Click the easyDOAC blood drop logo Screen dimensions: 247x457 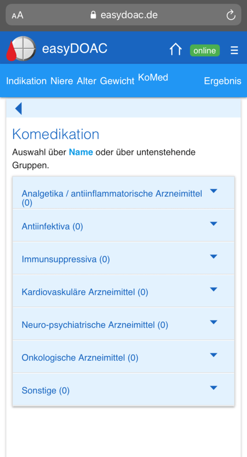click(x=21, y=49)
